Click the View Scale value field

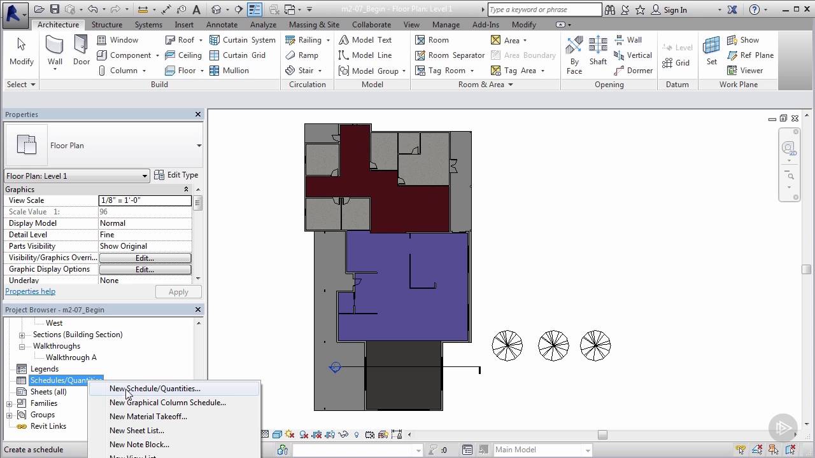145,200
